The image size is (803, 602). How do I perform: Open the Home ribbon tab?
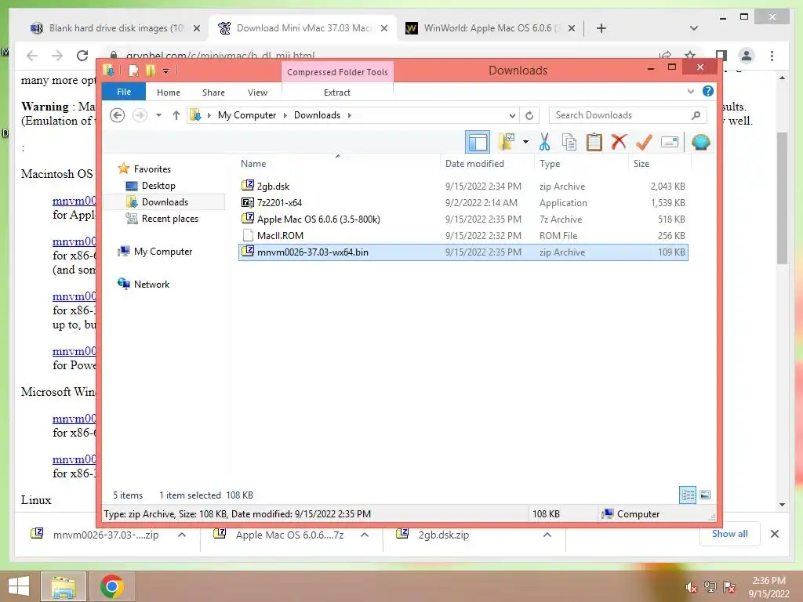pyautogui.click(x=169, y=92)
